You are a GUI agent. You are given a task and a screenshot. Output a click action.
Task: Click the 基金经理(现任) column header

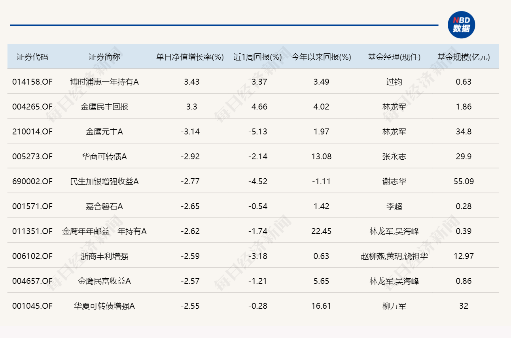tap(394, 57)
